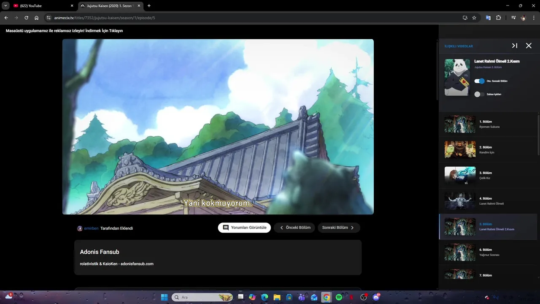Click the video player frame
Image resolution: width=540 pixels, height=304 pixels.
218,127
